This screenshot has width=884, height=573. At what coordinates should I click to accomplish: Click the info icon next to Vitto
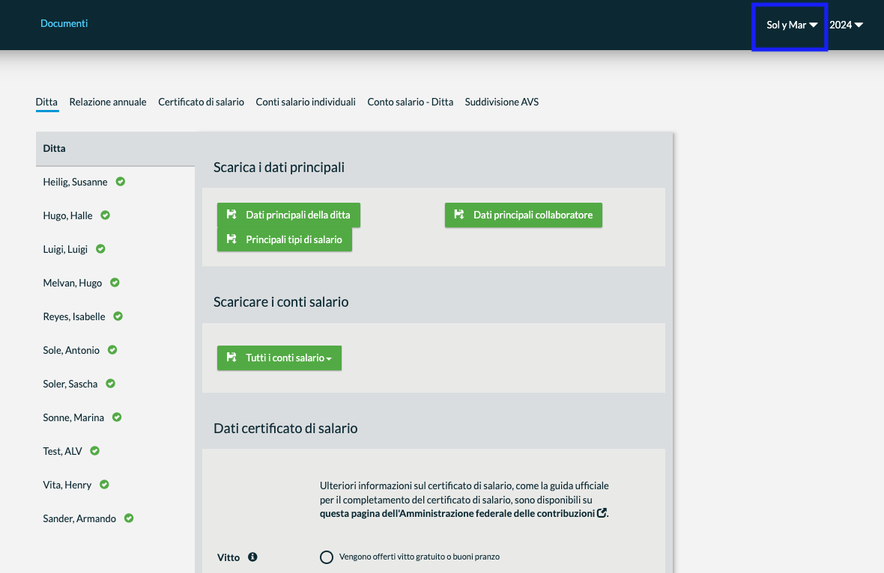point(252,557)
